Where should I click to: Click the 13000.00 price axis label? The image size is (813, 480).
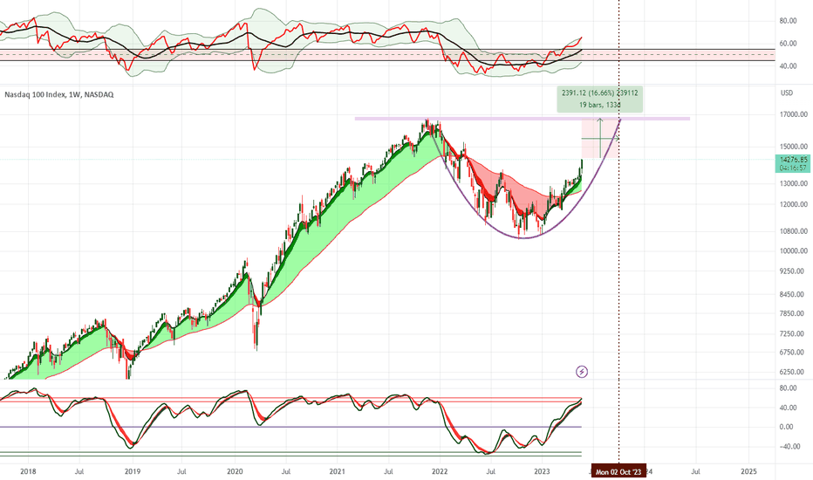click(793, 183)
